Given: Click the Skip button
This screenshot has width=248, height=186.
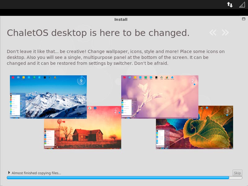Looking at the screenshot, I should [237, 173].
